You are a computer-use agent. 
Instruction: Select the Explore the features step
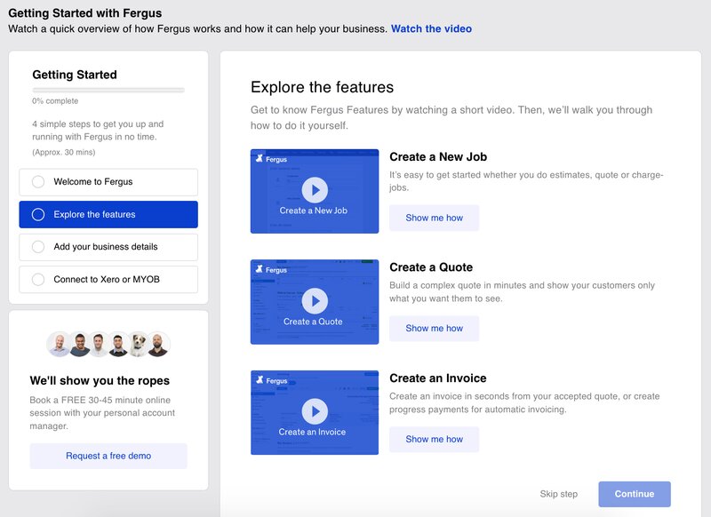108,214
